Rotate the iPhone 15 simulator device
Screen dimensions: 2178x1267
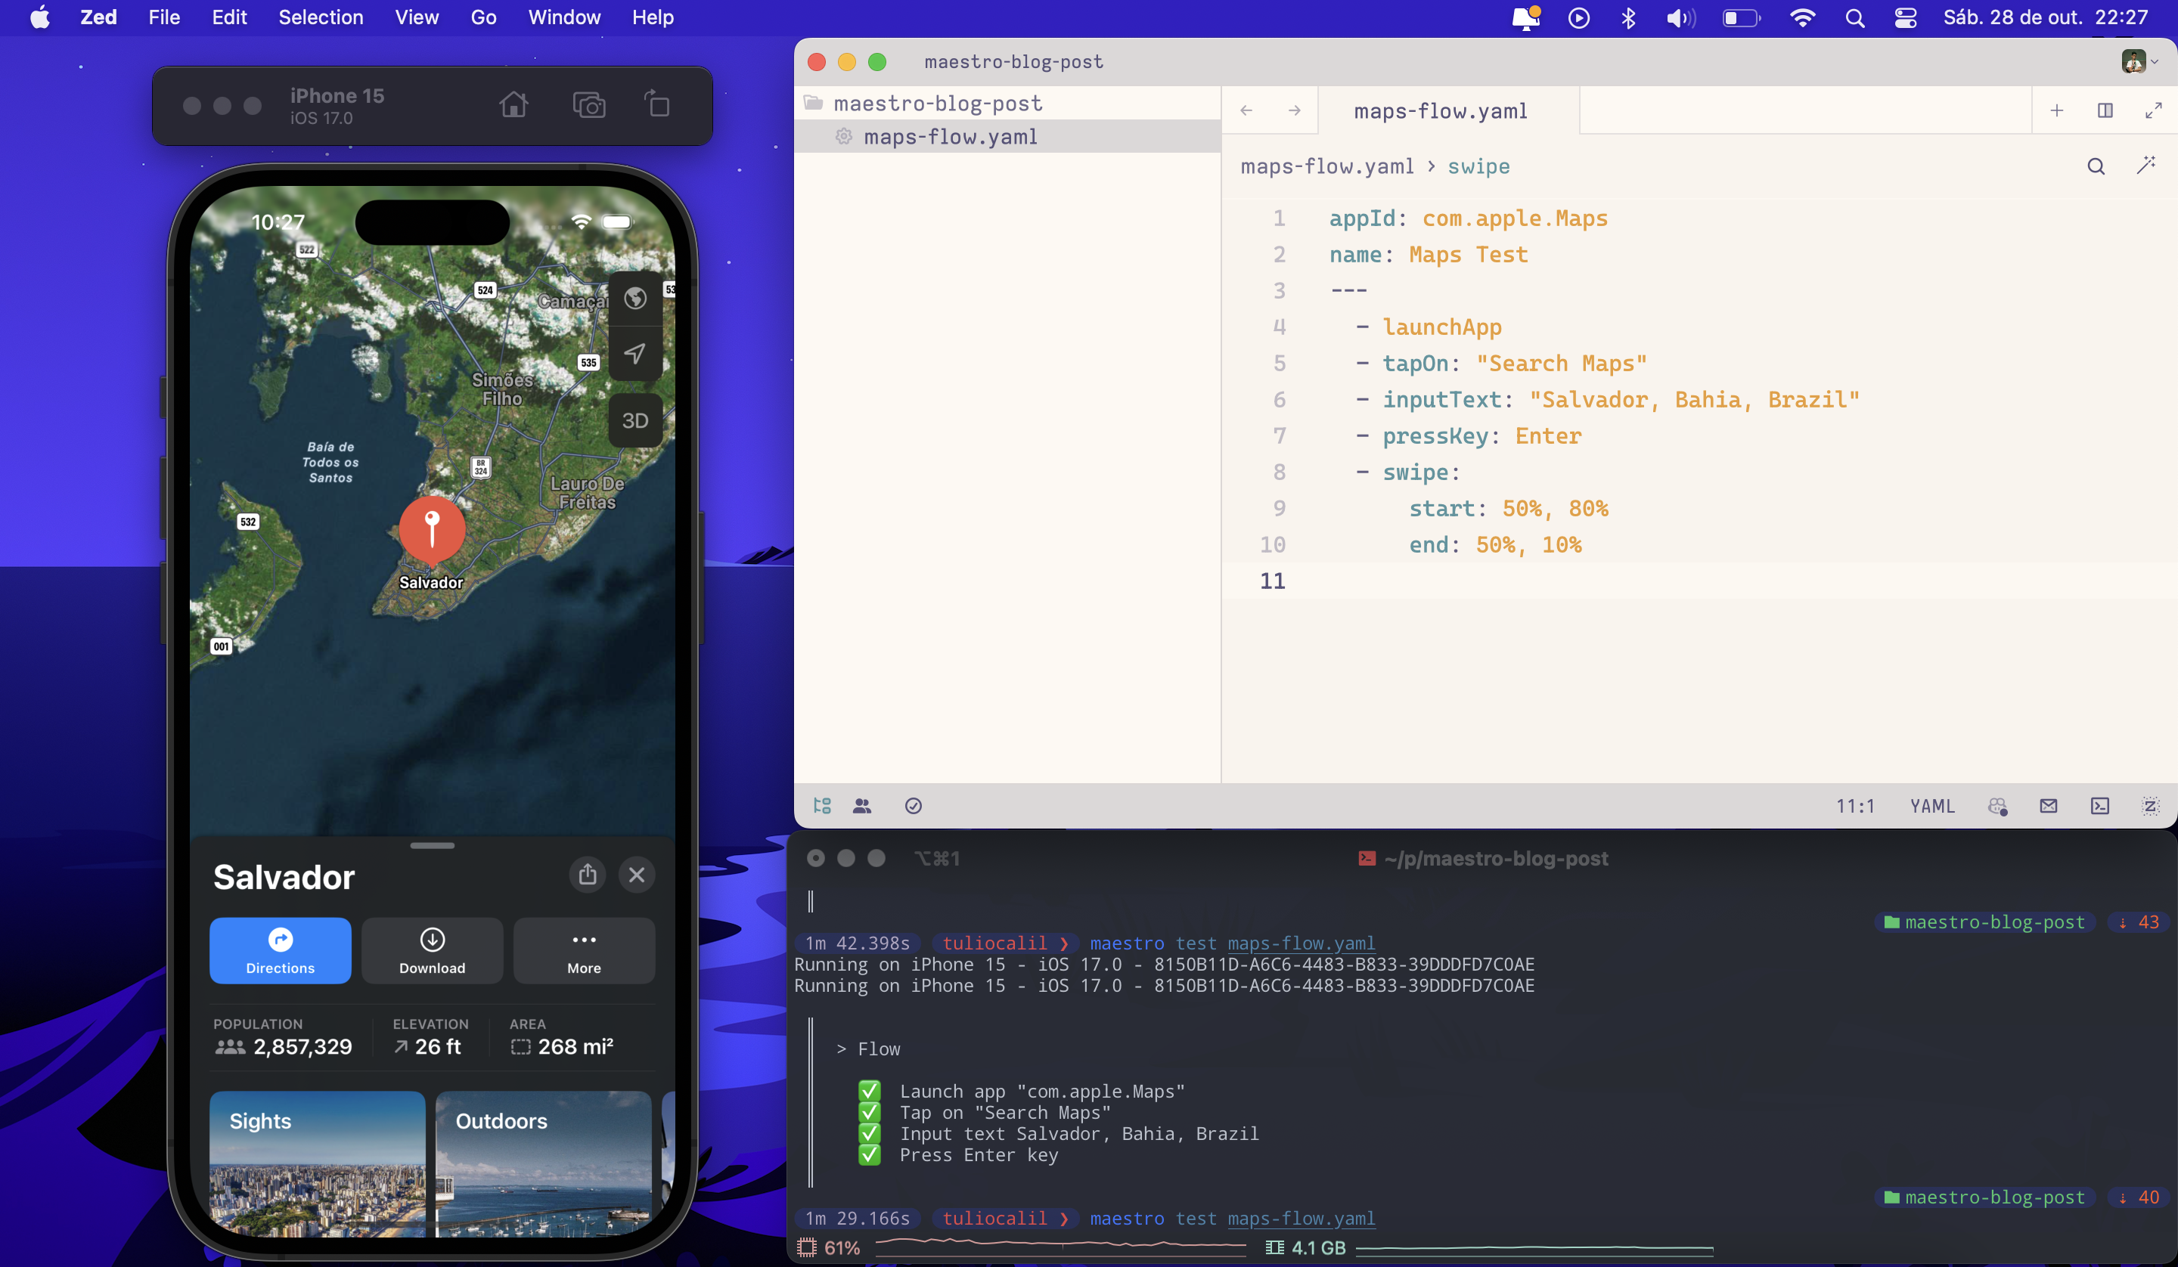[658, 104]
